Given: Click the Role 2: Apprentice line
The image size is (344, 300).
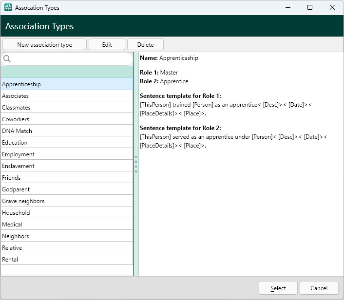Looking at the screenshot, I should [x=164, y=81].
